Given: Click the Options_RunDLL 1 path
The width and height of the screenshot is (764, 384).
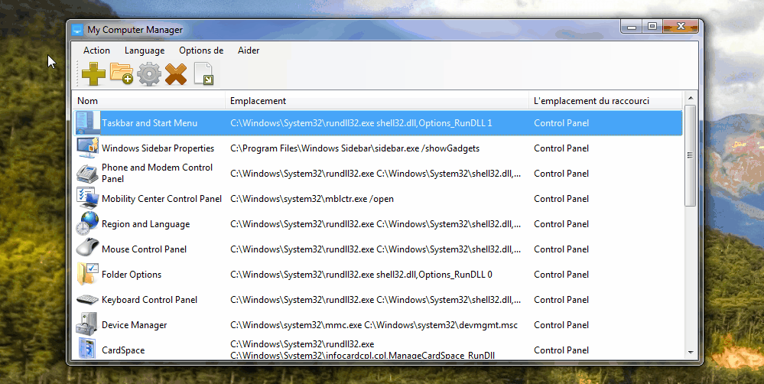Looking at the screenshot, I should 361,123.
